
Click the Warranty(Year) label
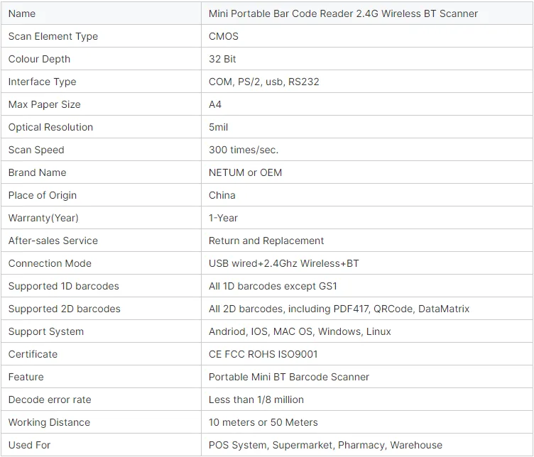pyautogui.click(x=43, y=218)
